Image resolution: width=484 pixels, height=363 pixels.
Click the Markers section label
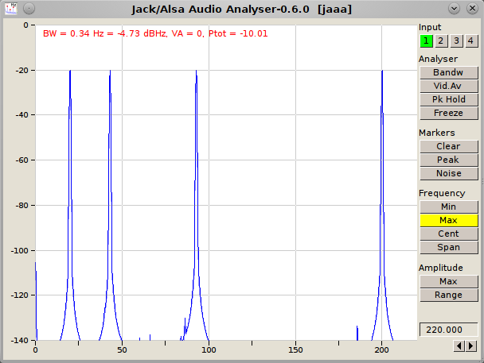(437, 133)
